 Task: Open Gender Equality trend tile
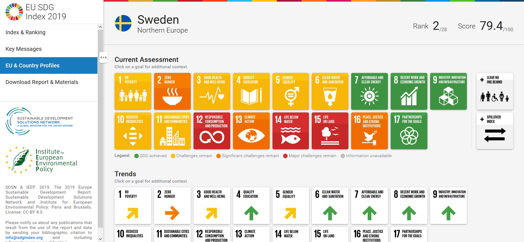[291, 206]
